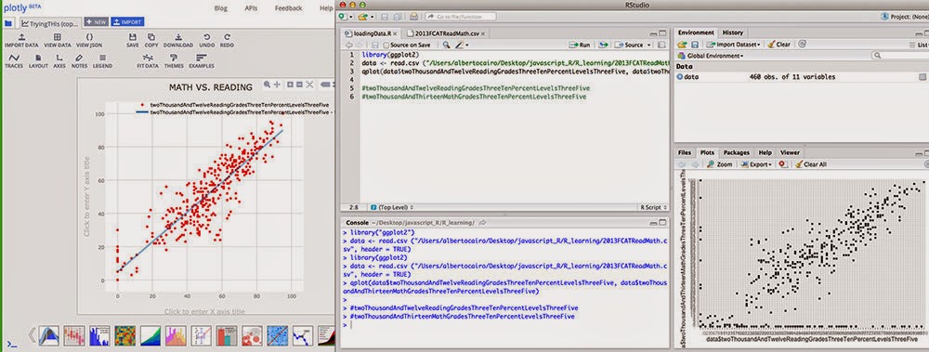Choose the blue histogram chart thumbnail in the plotly gallery
This screenshot has height=352, width=929.
coord(99,335)
